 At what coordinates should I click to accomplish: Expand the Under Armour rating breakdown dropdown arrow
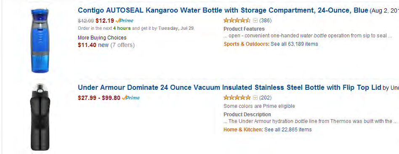tap(255, 98)
